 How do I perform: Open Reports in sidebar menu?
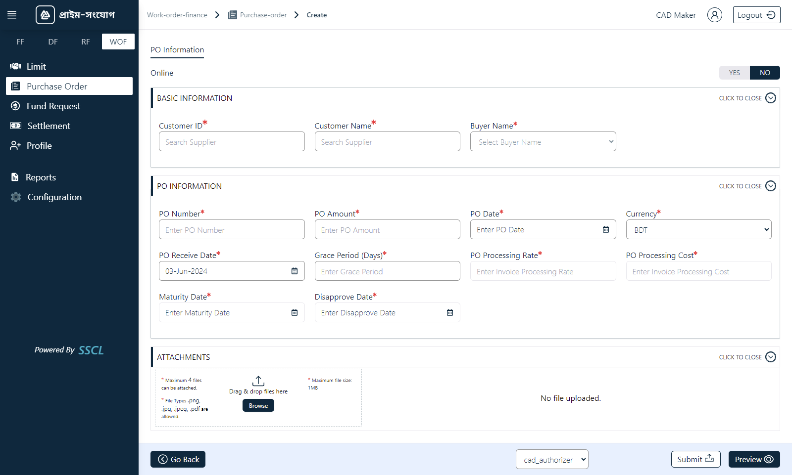69,177
